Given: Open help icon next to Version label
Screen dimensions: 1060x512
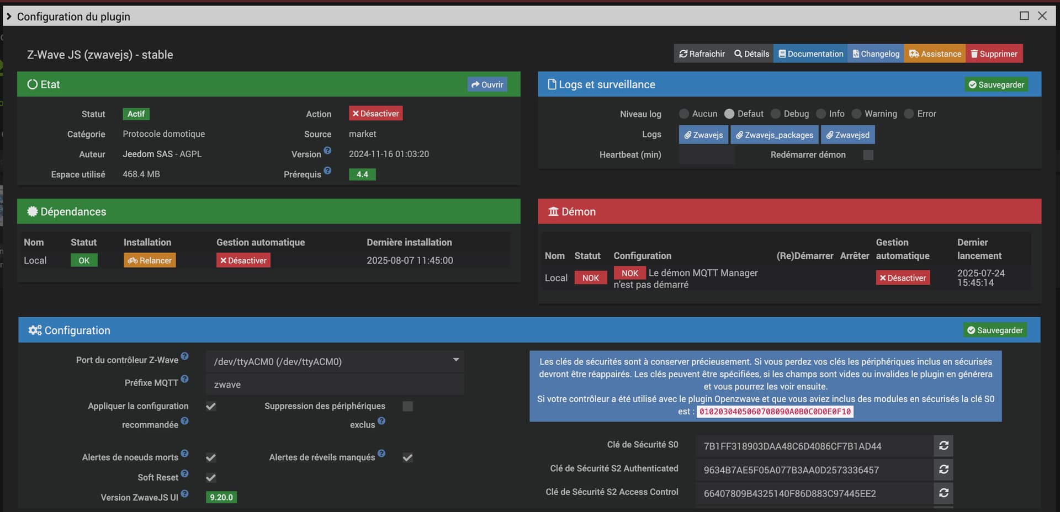Looking at the screenshot, I should click(327, 151).
